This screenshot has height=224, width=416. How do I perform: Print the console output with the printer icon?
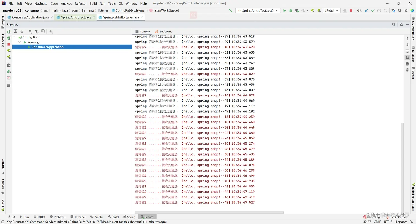(x=407, y=64)
